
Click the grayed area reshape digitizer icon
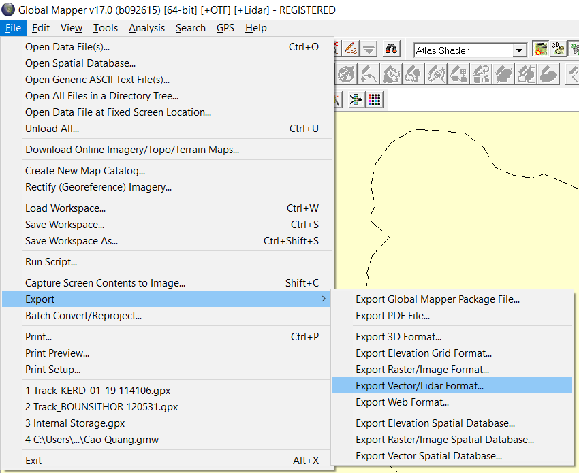pyautogui.click(x=391, y=74)
